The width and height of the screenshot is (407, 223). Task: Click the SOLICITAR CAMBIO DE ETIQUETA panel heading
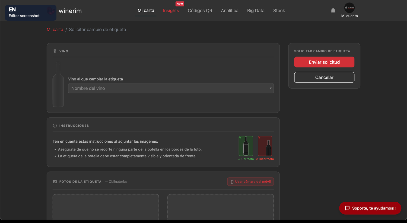coord(322,51)
